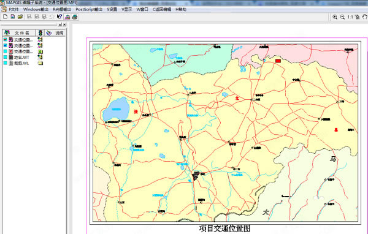Open a file with the folder icon

[20, 17]
